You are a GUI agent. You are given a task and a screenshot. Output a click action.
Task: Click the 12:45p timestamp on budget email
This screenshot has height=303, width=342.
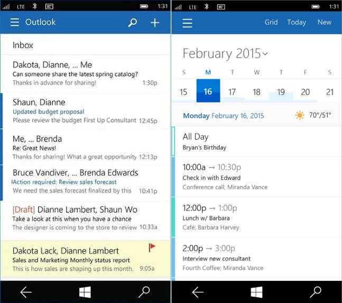pyautogui.click(x=148, y=120)
